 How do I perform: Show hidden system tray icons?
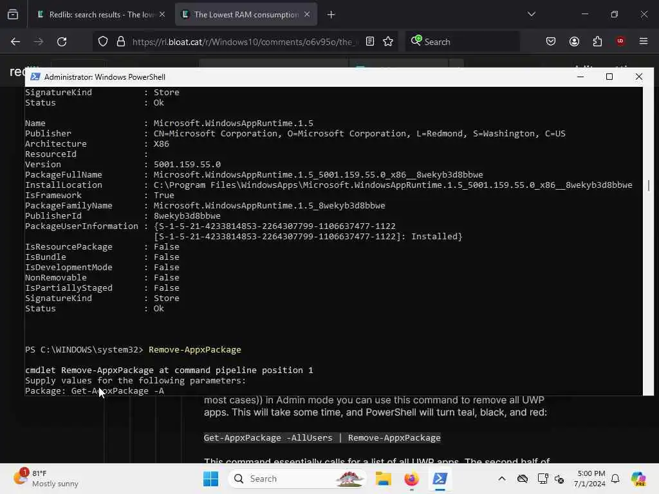[x=502, y=479]
